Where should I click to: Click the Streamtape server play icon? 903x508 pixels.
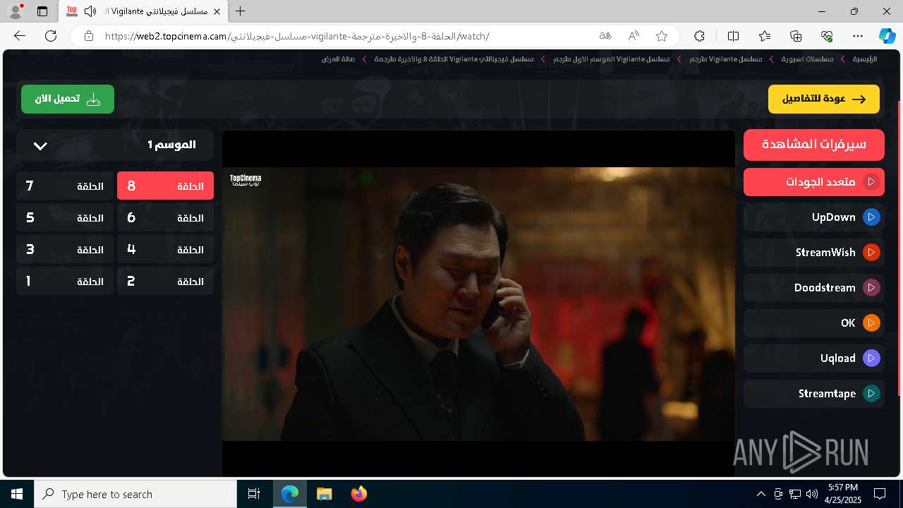[871, 394]
